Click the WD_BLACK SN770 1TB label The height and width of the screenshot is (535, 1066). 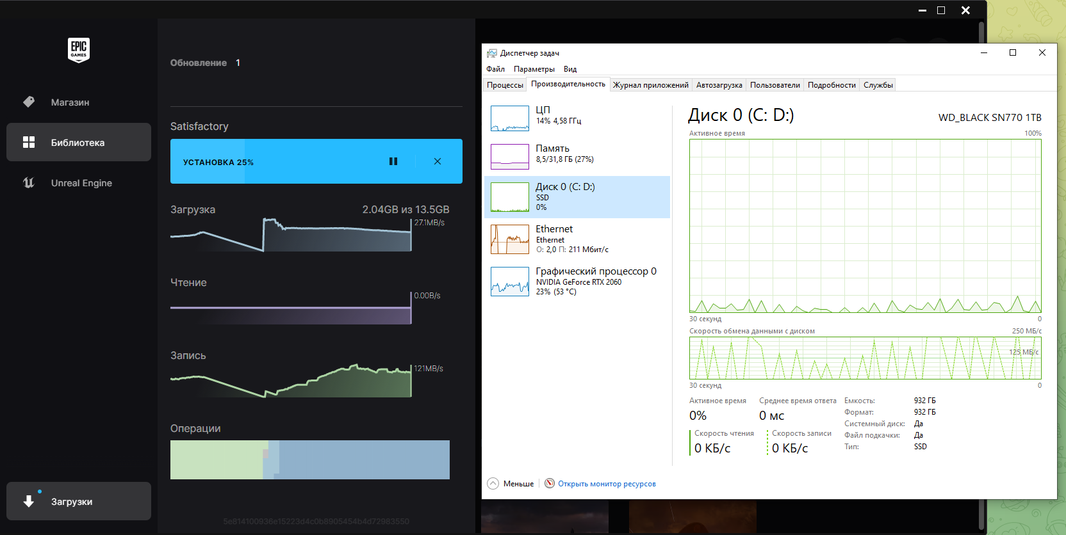click(x=990, y=118)
